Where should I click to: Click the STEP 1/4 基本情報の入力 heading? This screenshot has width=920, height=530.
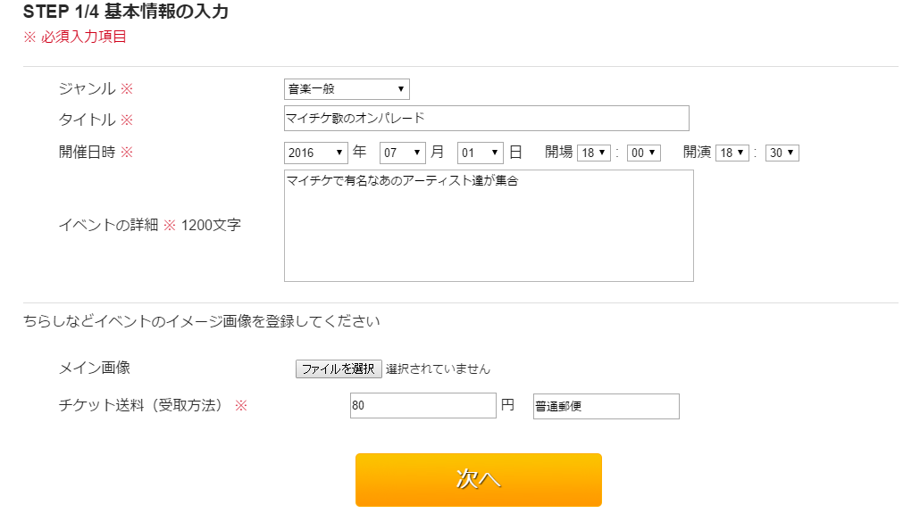[126, 13]
